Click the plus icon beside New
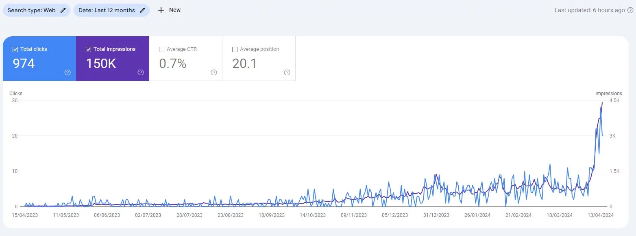The height and width of the screenshot is (236, 636). click(161, 10)
